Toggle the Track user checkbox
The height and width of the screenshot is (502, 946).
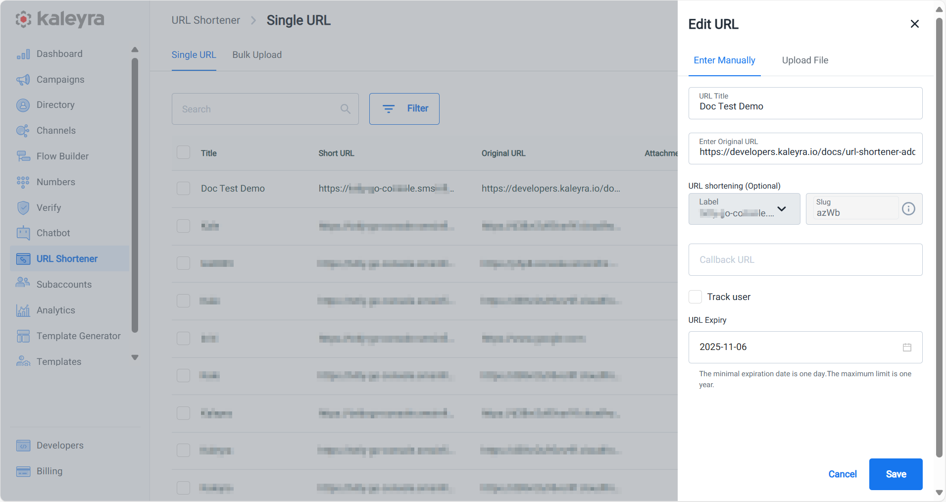pyautogui.click(x=695, y=297)
